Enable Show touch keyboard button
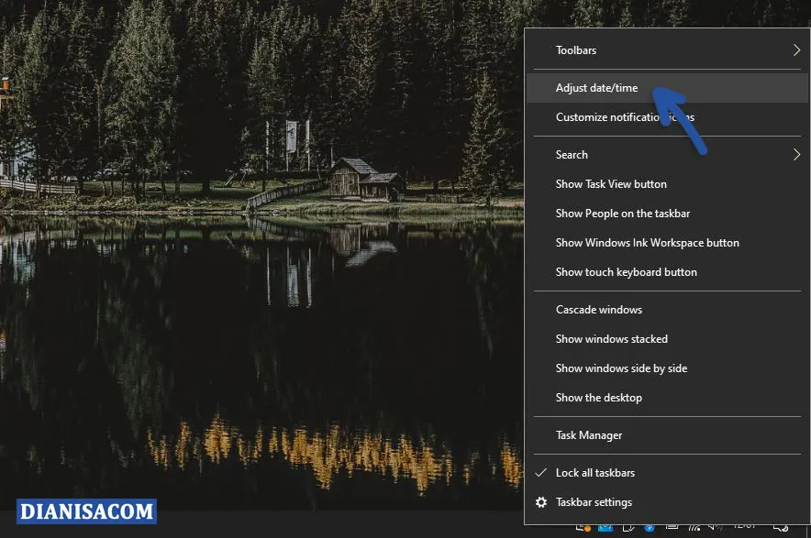The width and height of the screenshot is (811, 538). point(626,272)
